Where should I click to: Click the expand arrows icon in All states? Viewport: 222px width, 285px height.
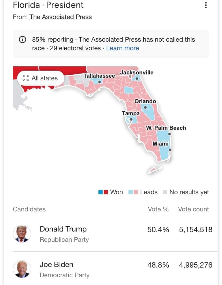pyautogui.click(x=26, y=78)
